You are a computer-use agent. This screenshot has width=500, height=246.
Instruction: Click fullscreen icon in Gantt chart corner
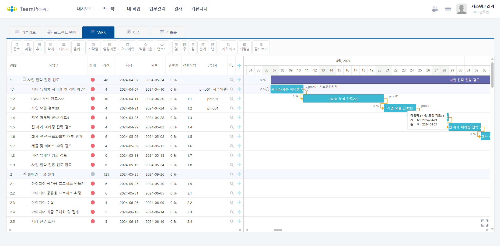[x=485, y=223]
